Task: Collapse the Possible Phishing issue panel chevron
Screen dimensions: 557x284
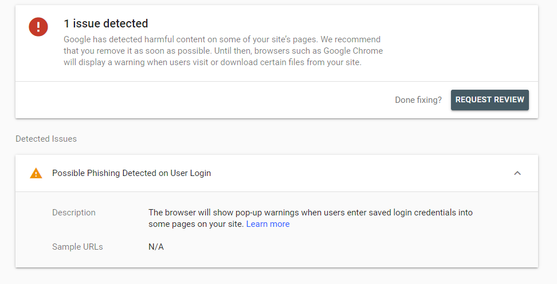Action: pyautogui.click(x=517, y=173)
